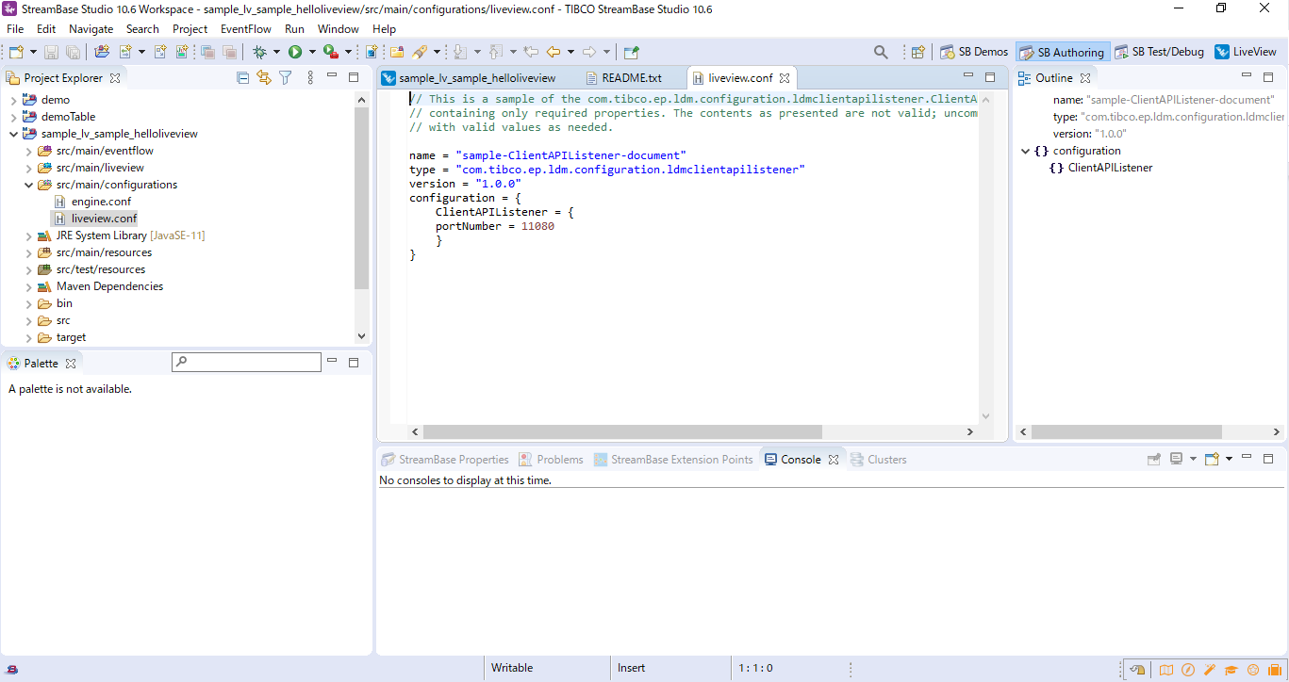
Task: Select engine.conf in Project Explorer
Action: [101, 202]
